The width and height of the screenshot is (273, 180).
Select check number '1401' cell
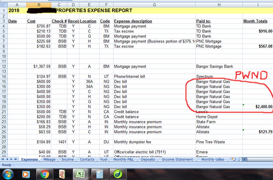point(59,142)
